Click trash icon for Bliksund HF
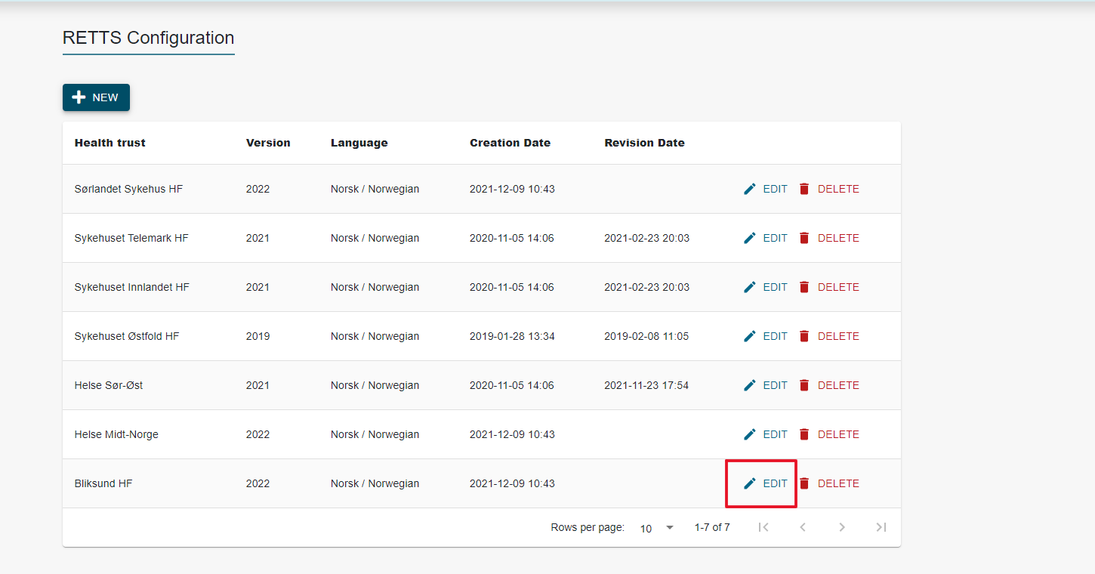The width and height of the screenshot is (1095, 574). coord(804,483)
